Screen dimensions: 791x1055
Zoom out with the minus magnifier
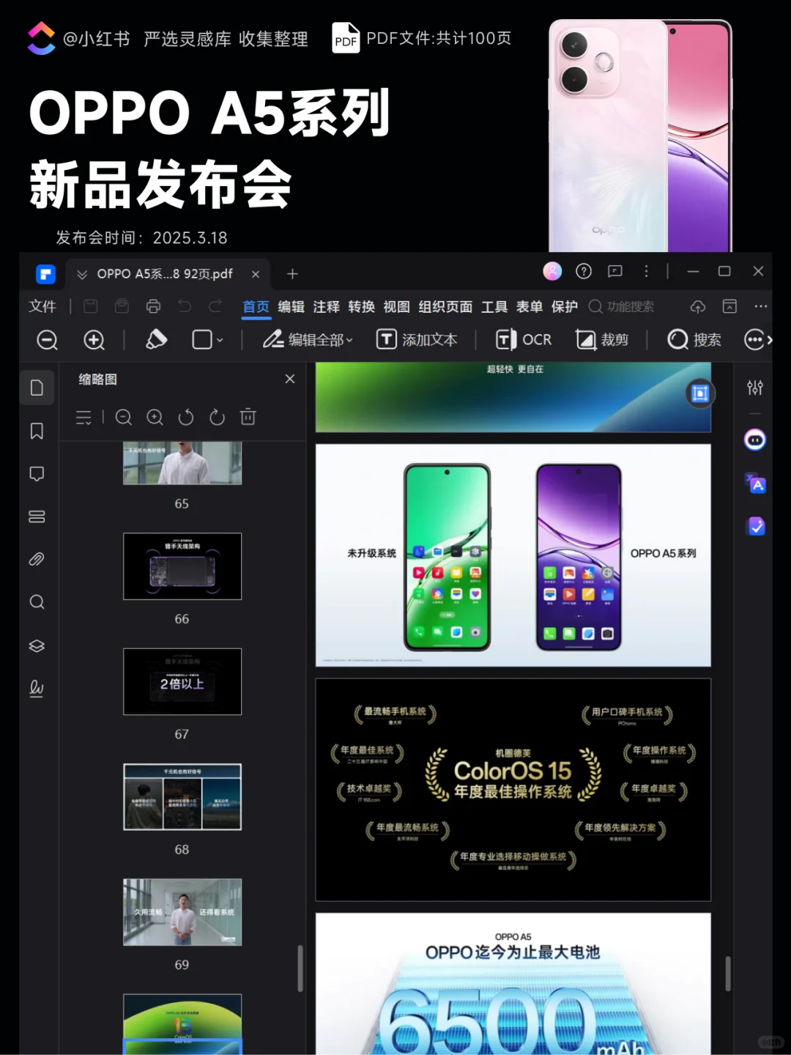(48, 340)
